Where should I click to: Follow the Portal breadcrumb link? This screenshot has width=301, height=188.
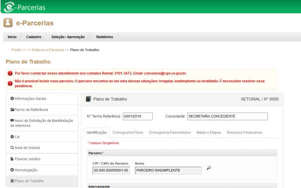[16, 50]
